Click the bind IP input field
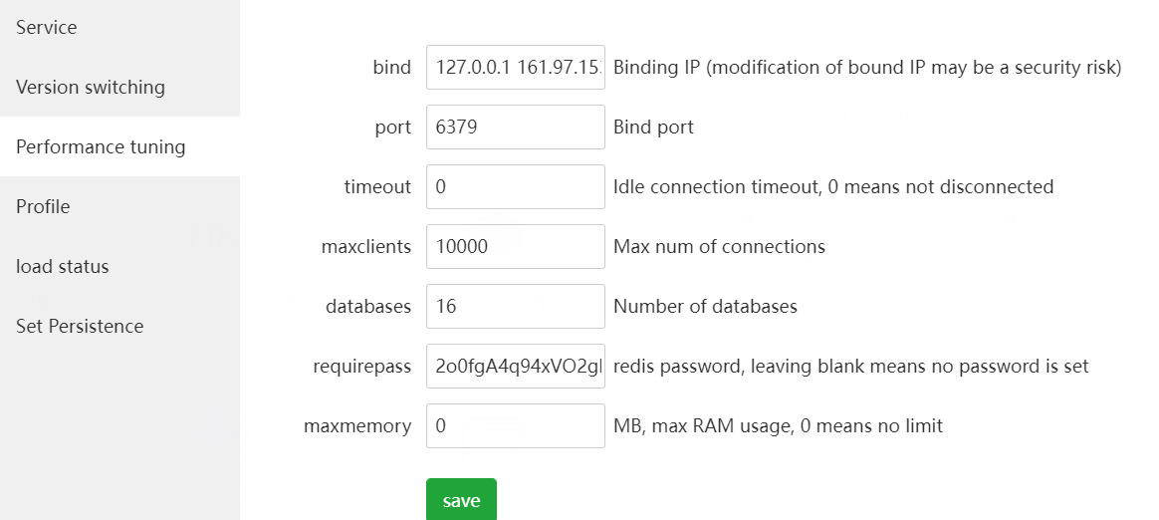 coord(515,68)
